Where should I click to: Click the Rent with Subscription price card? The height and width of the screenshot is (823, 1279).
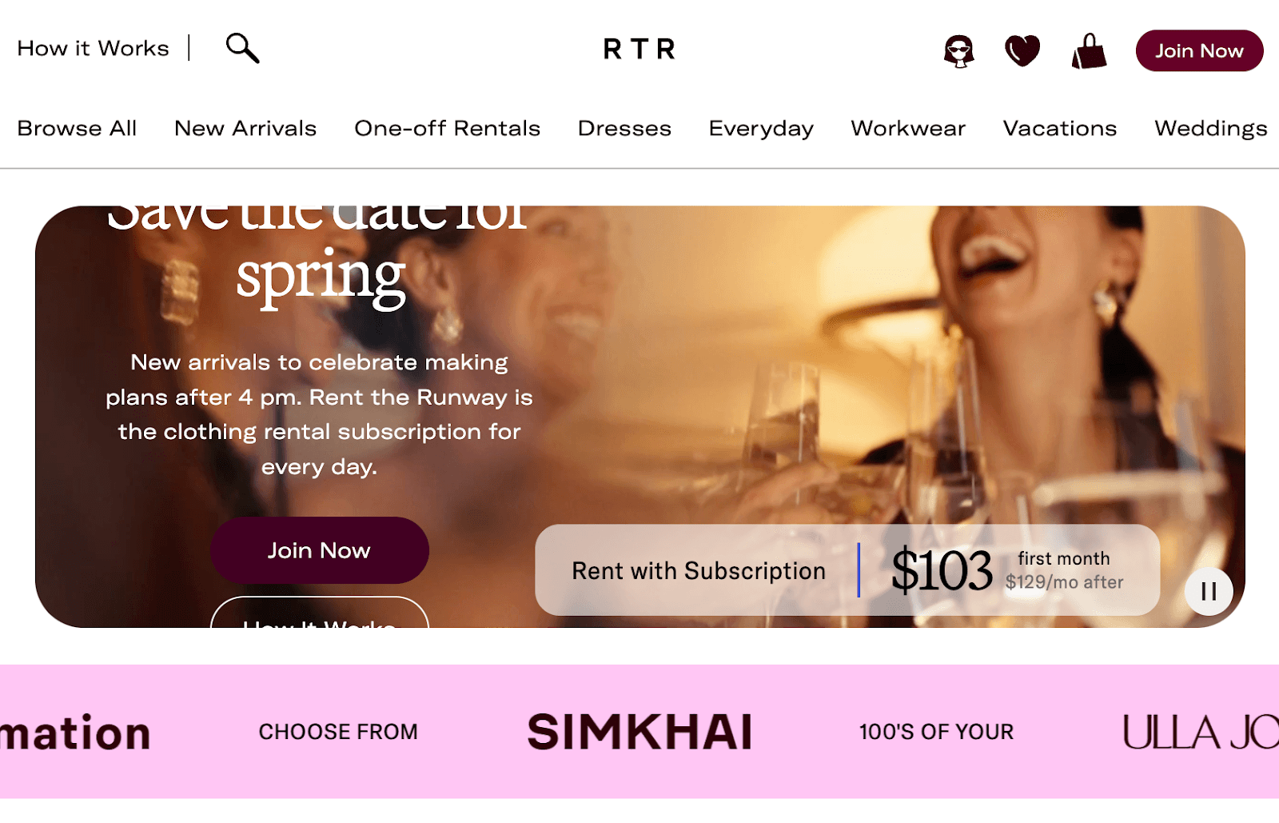847,570
